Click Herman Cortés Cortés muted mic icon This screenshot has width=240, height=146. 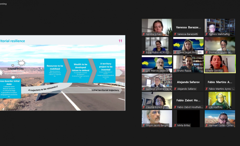[207, 125]
